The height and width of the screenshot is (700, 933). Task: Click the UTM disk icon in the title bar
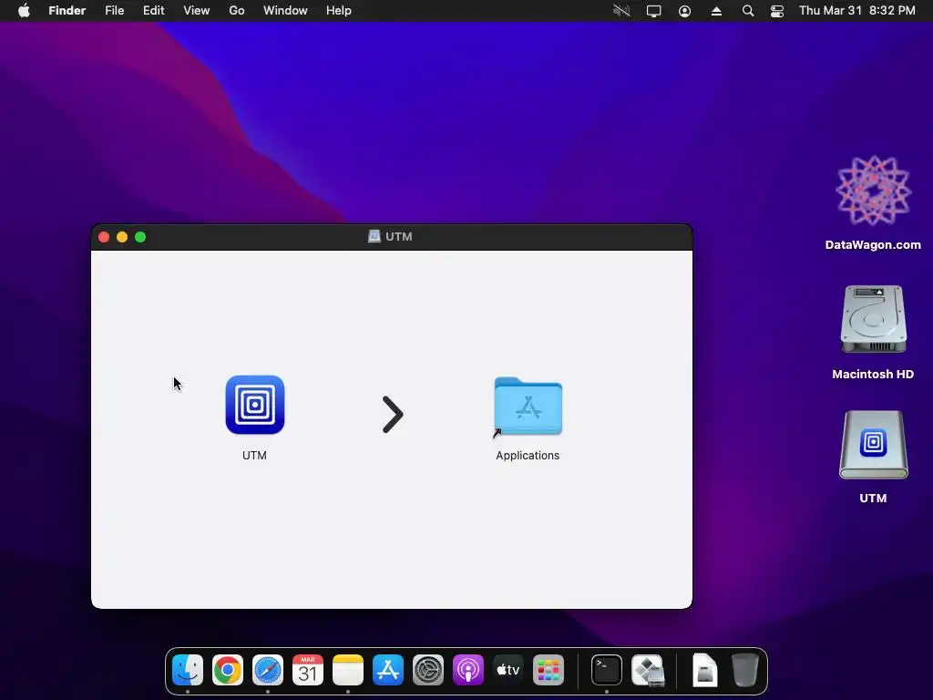[374, 236]
